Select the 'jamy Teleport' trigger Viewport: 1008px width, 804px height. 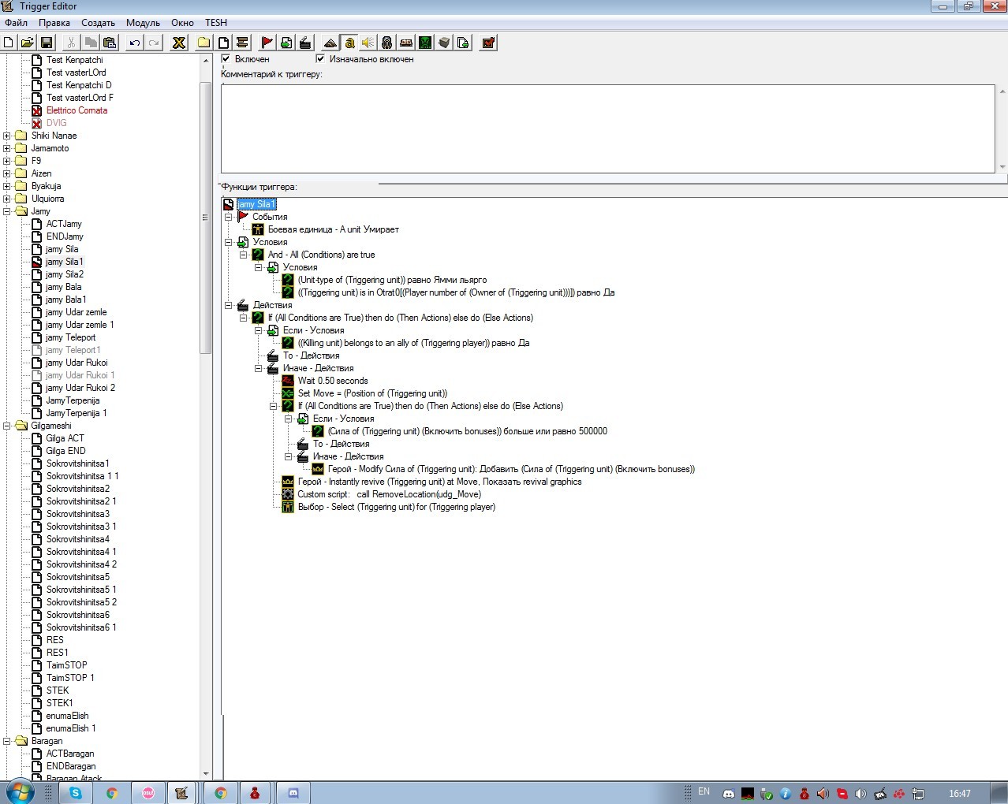click(70, 337)
